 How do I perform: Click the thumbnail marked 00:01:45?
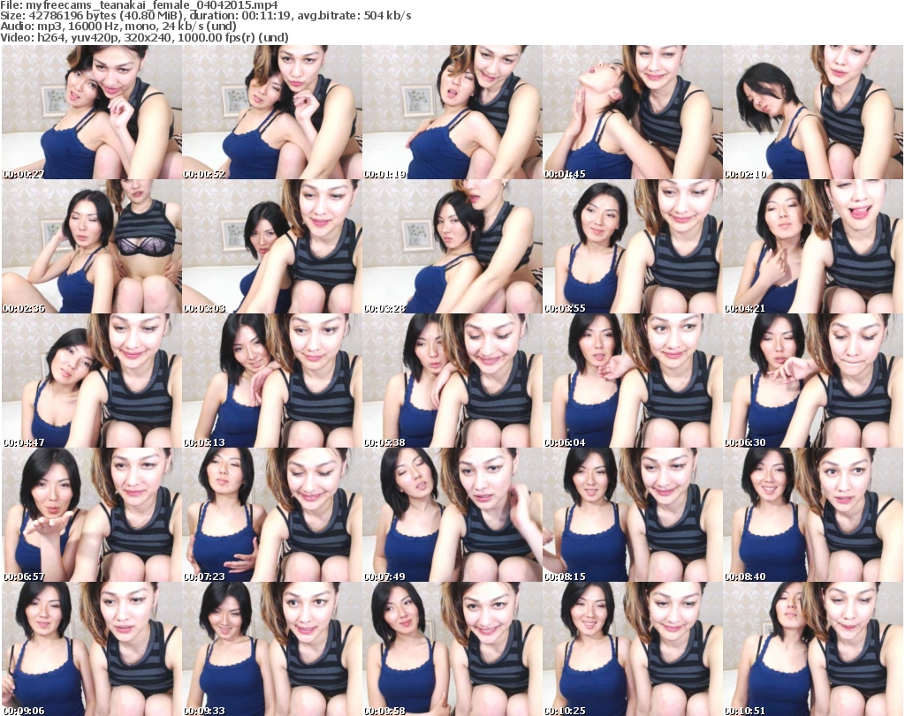(633, 112)
